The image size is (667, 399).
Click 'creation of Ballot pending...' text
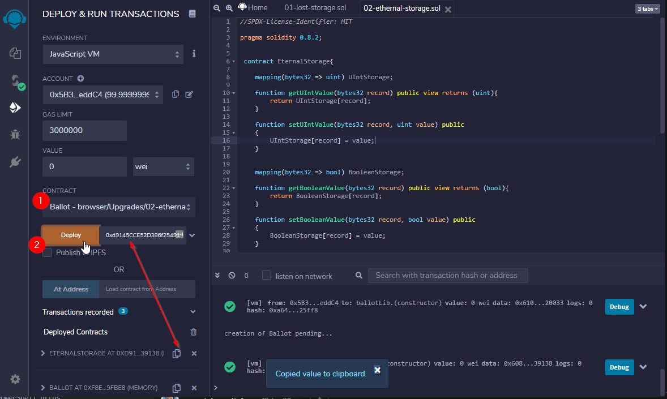point(278,333)
